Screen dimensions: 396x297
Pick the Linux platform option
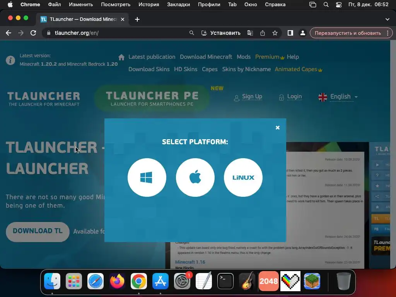click(243, 177)
